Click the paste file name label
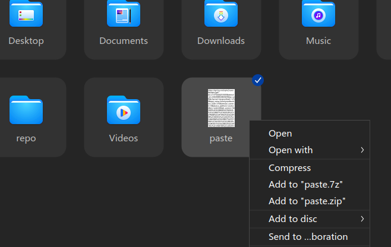 (x=221, y=138)
